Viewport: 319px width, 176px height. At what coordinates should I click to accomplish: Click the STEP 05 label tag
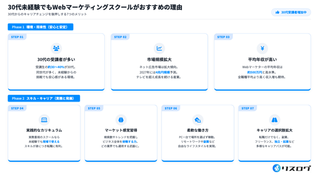pos(94,108)
